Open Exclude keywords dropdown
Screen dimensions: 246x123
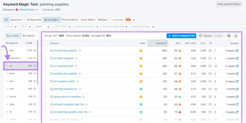click(x=115, y=26)
